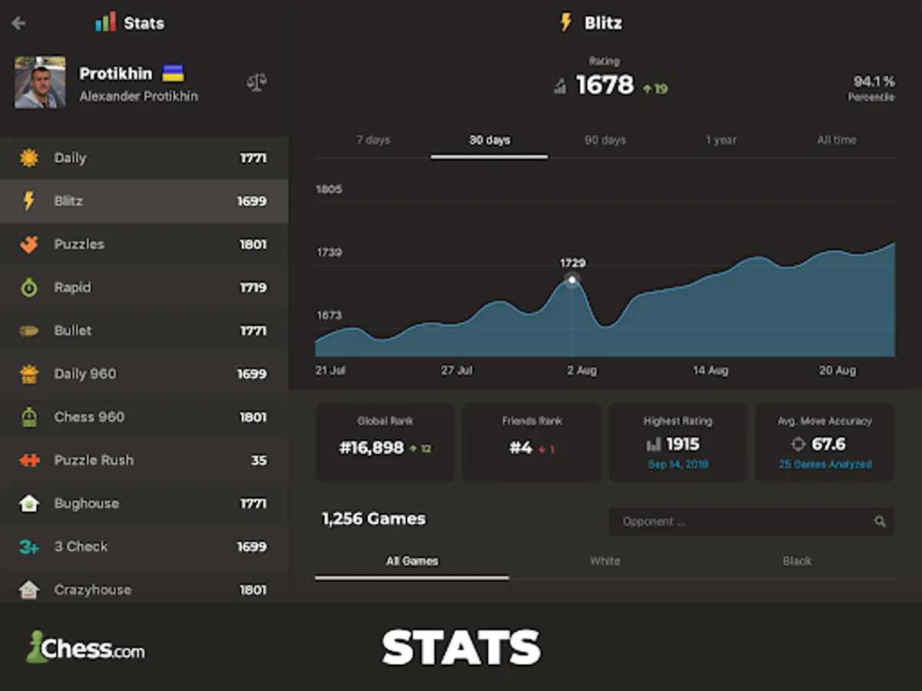Click the 3 Check icon

29,547
